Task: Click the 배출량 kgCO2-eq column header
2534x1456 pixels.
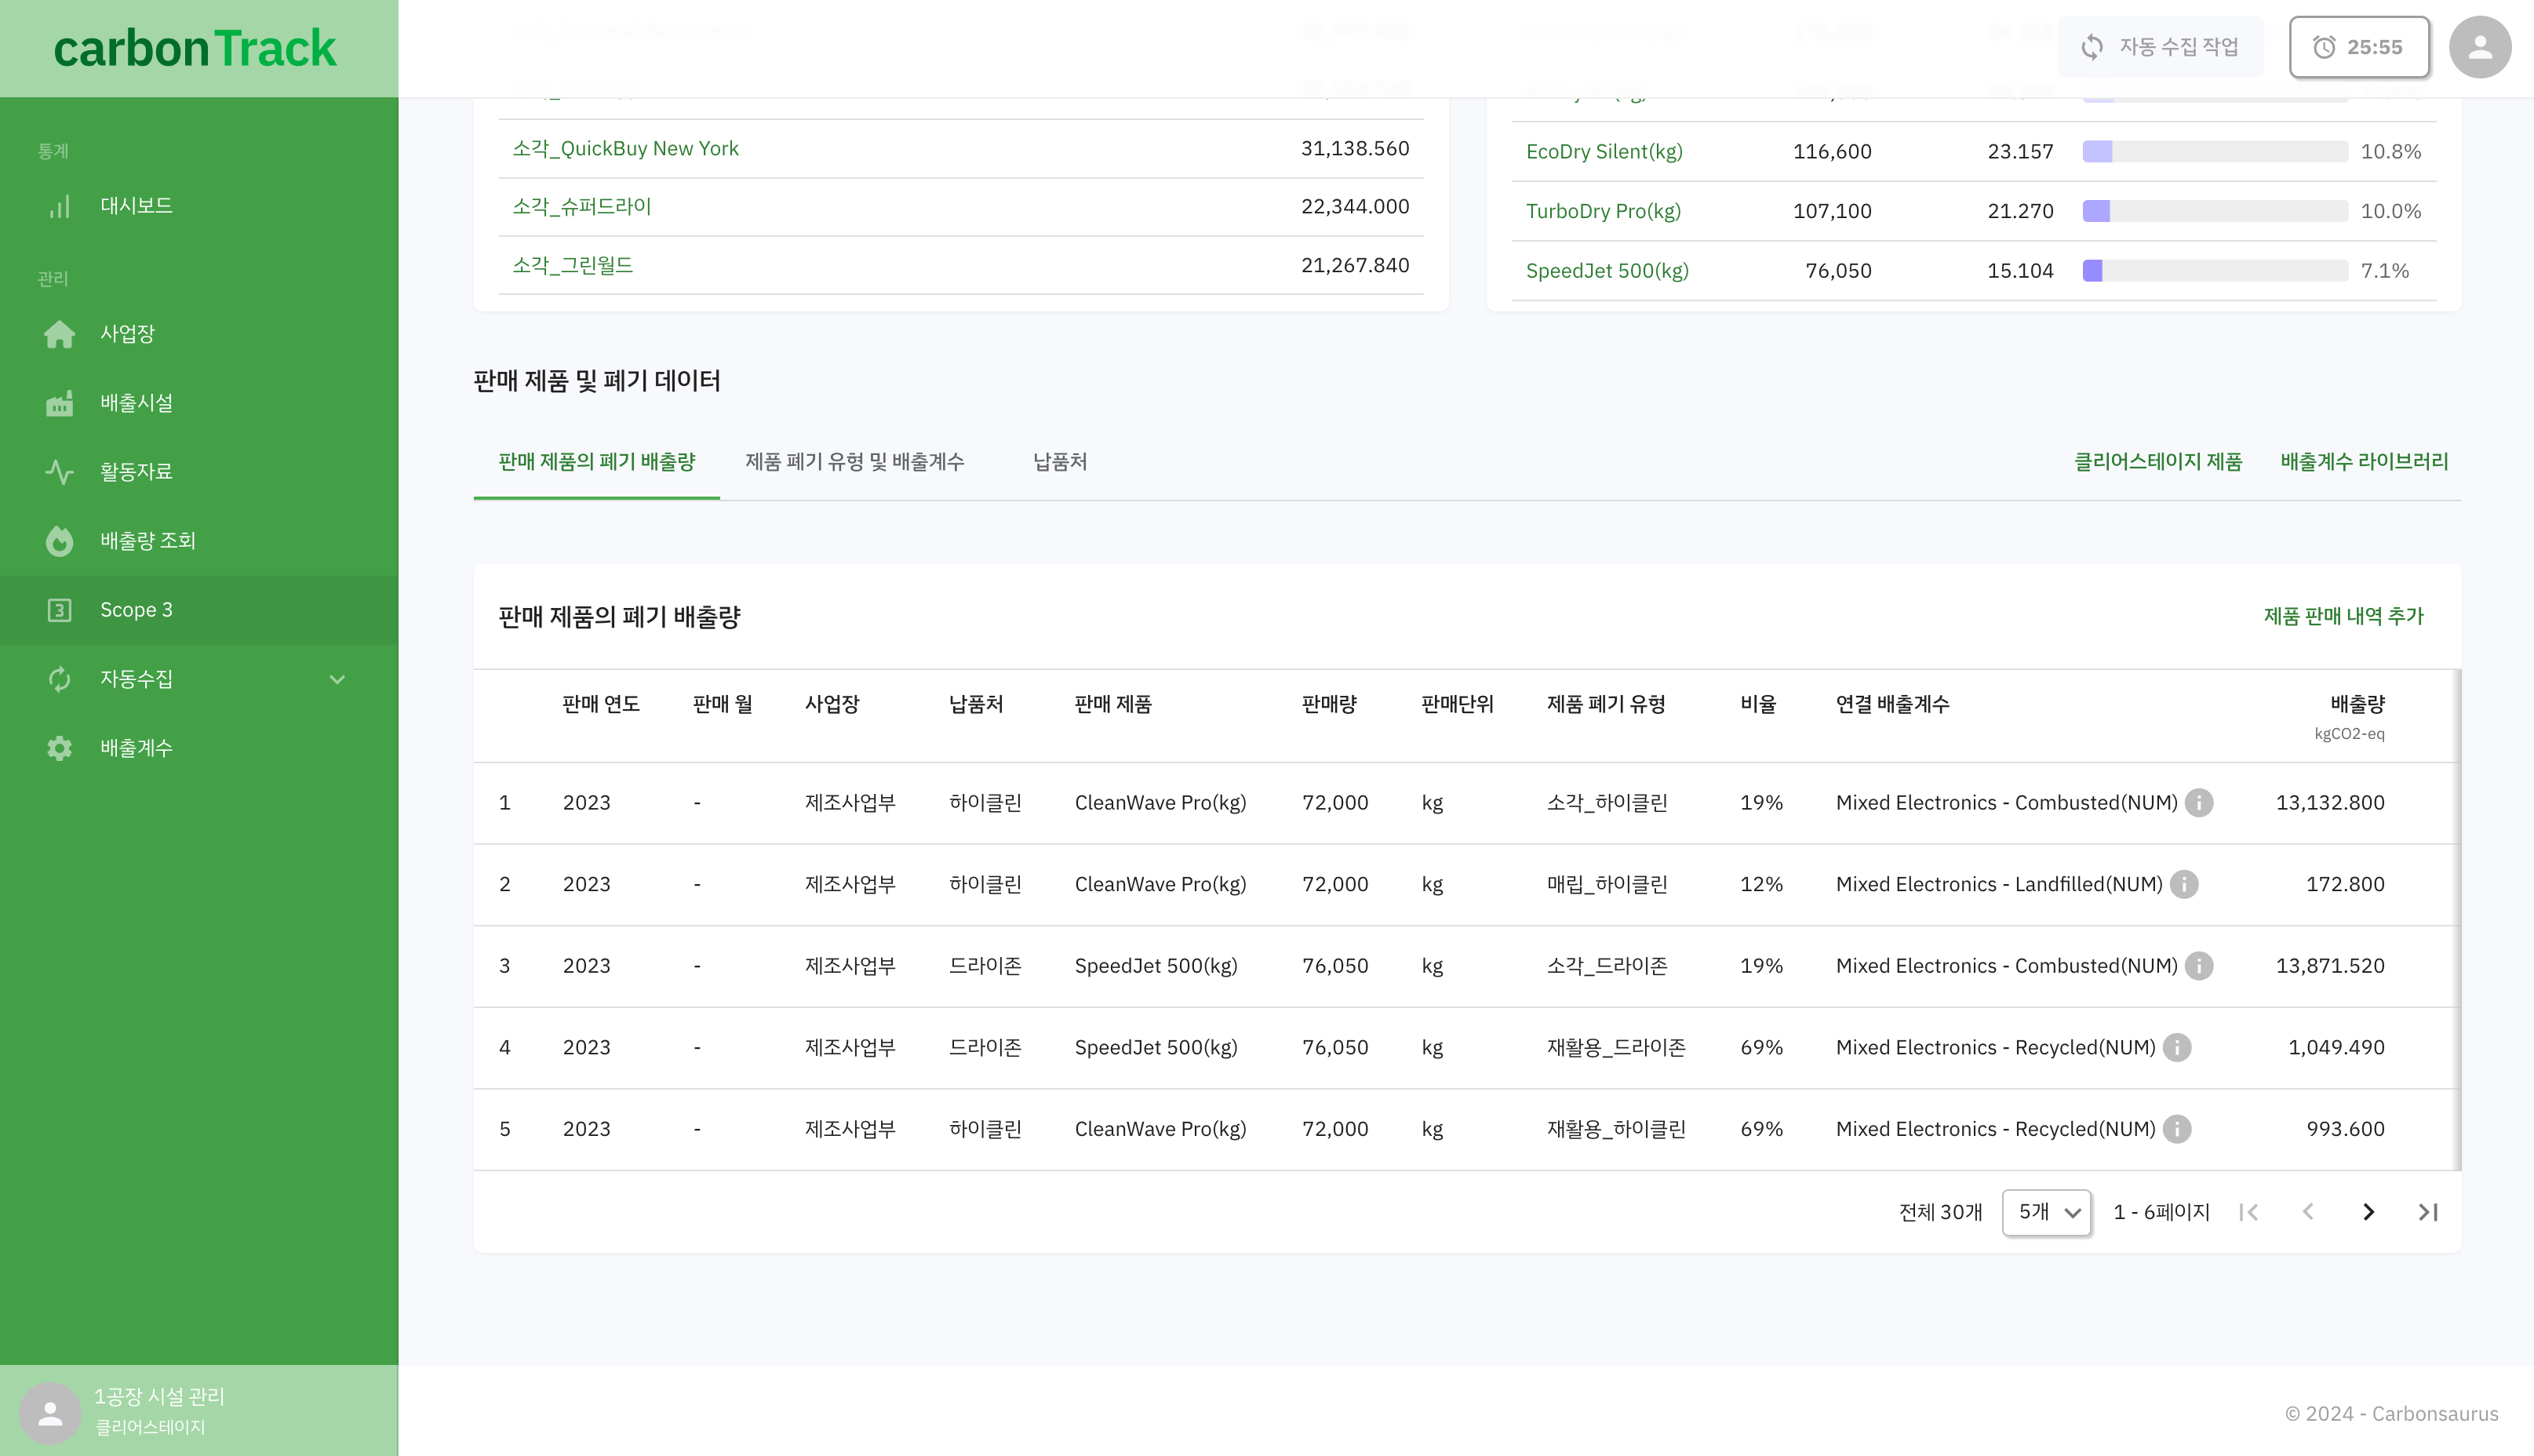Action: click(2350, 716)
